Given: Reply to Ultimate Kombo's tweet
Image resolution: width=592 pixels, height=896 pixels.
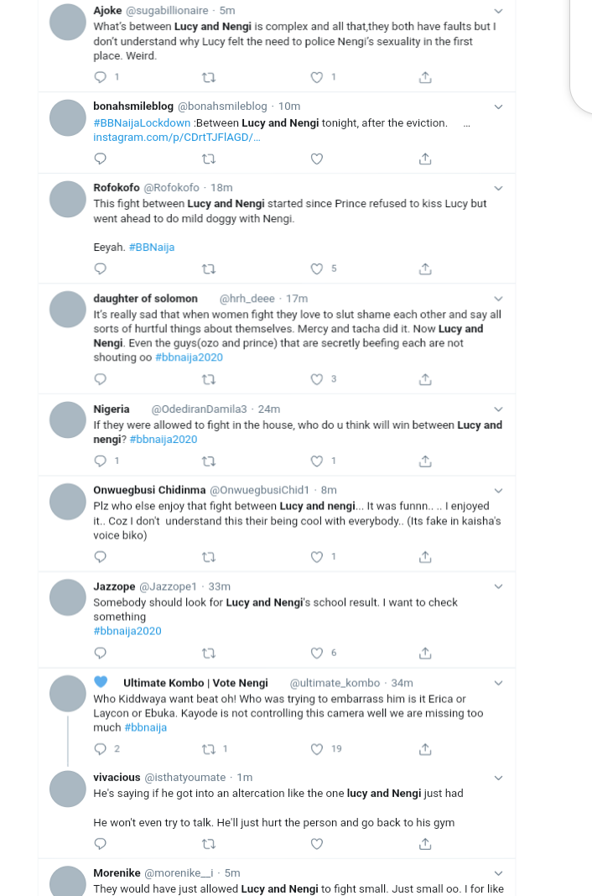Looking at the screenshot, I should [101, 748].
